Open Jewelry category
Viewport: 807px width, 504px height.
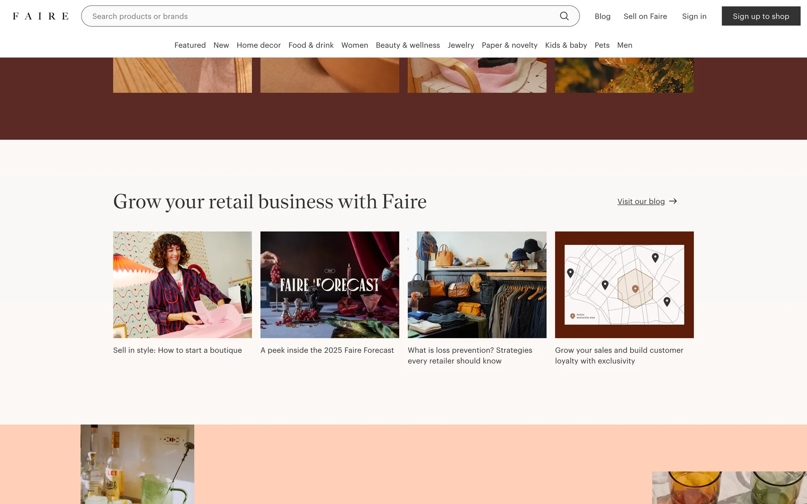click(x=461, y=45)
